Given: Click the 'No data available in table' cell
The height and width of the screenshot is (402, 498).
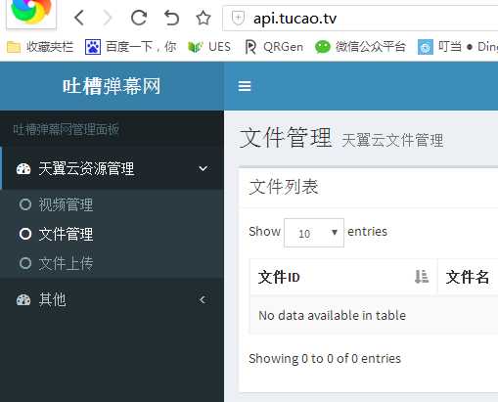Looking at the screenshot, I should [x=374, y=315].
